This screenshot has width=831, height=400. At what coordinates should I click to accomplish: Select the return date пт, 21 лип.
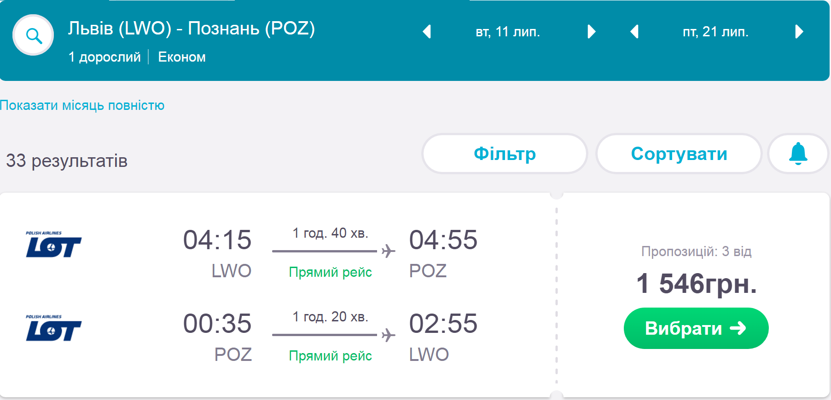(715, 32)
